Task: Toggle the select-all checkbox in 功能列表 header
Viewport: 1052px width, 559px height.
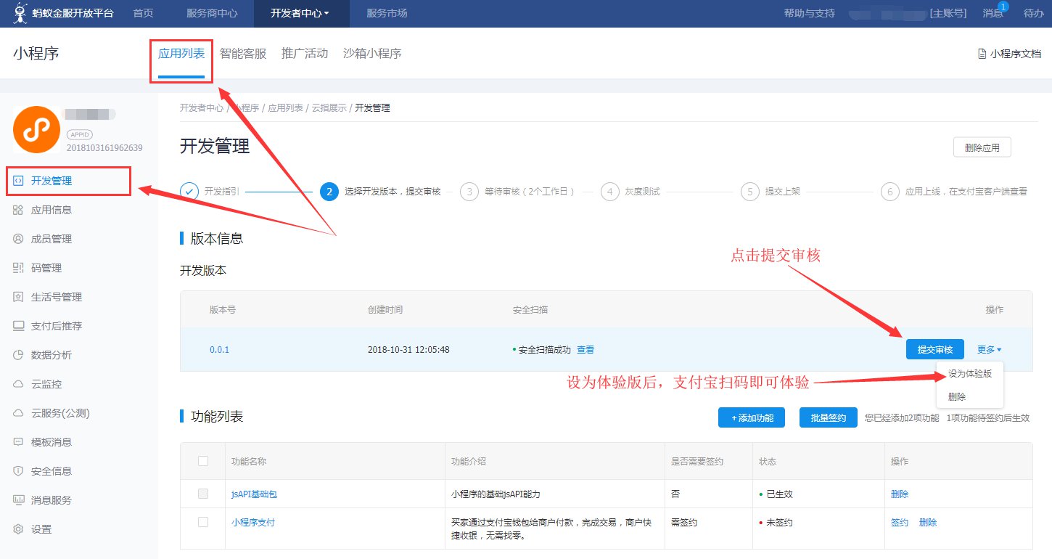Action: [x=203, y=461]
